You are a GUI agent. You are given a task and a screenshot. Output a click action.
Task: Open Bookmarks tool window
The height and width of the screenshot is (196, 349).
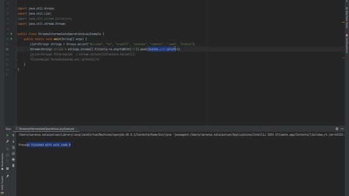point(2,162)
